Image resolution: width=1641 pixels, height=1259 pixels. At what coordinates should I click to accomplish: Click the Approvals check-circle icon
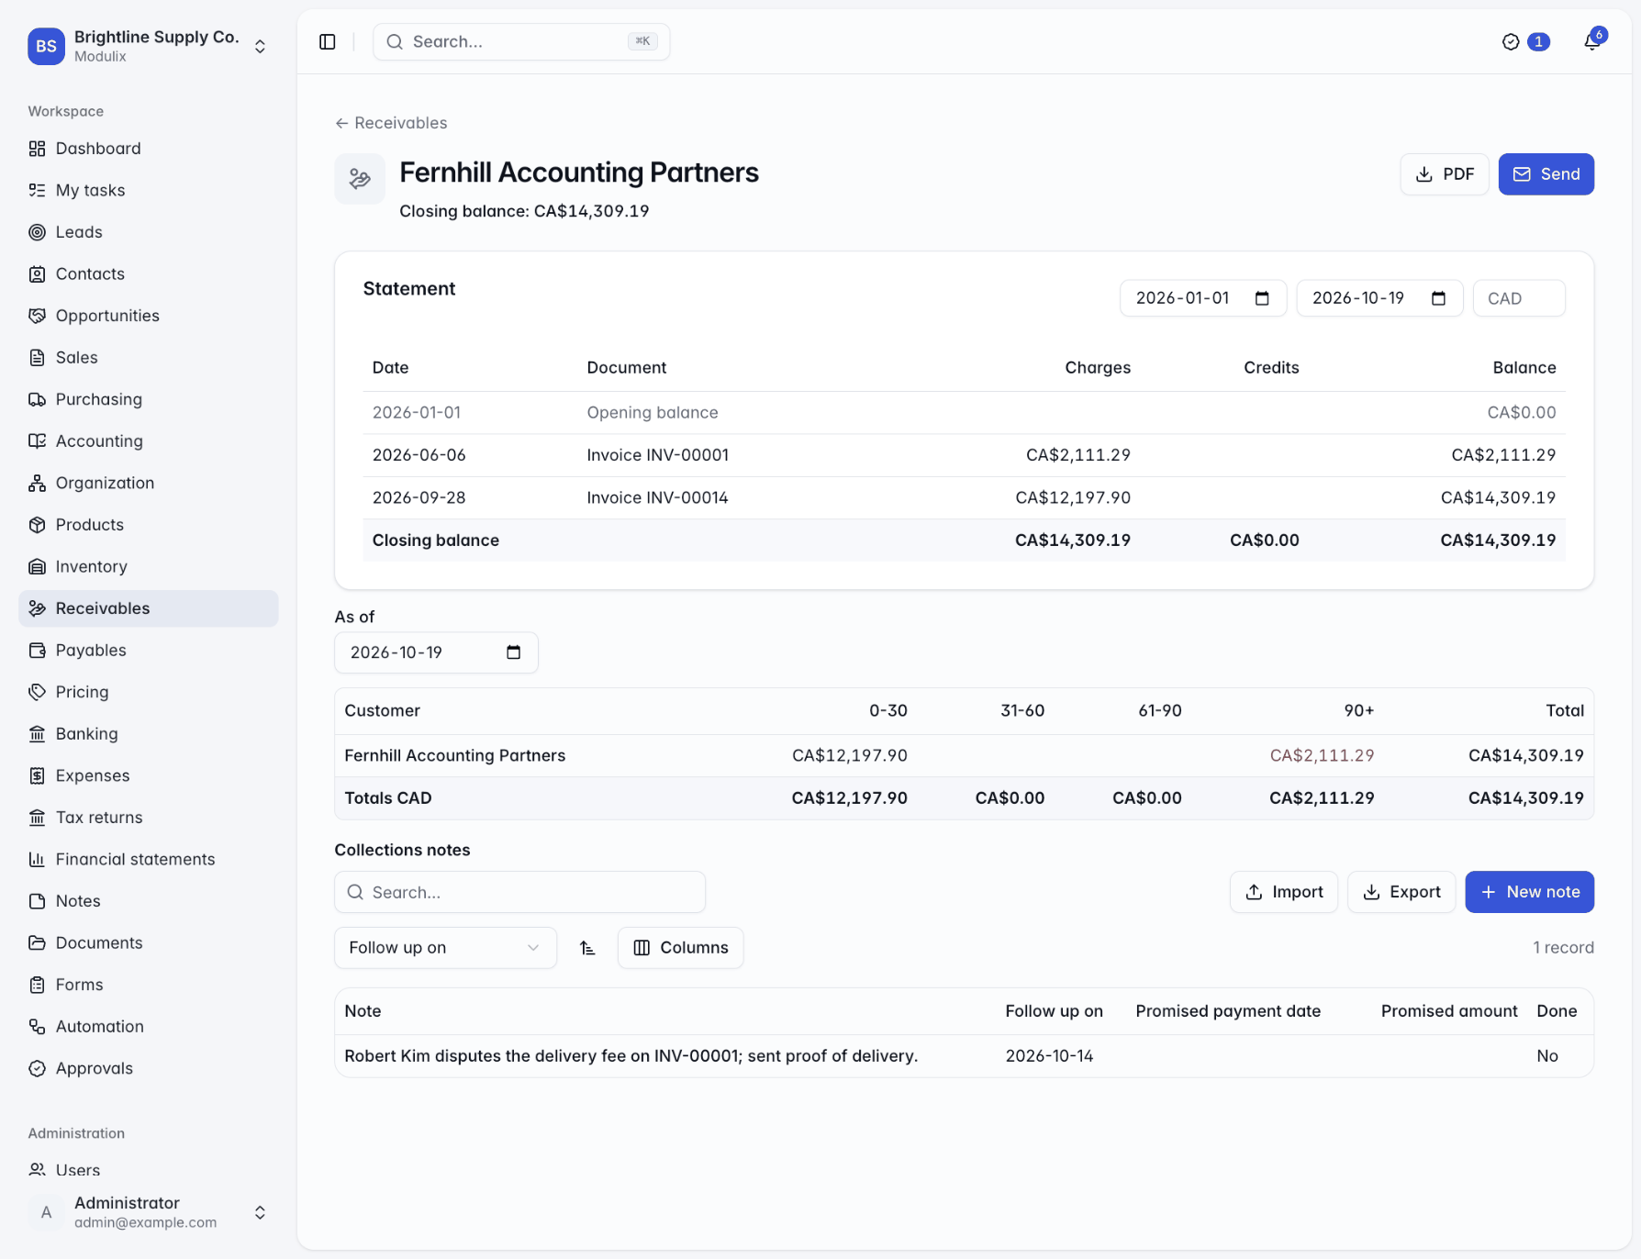coord(37,1068)
